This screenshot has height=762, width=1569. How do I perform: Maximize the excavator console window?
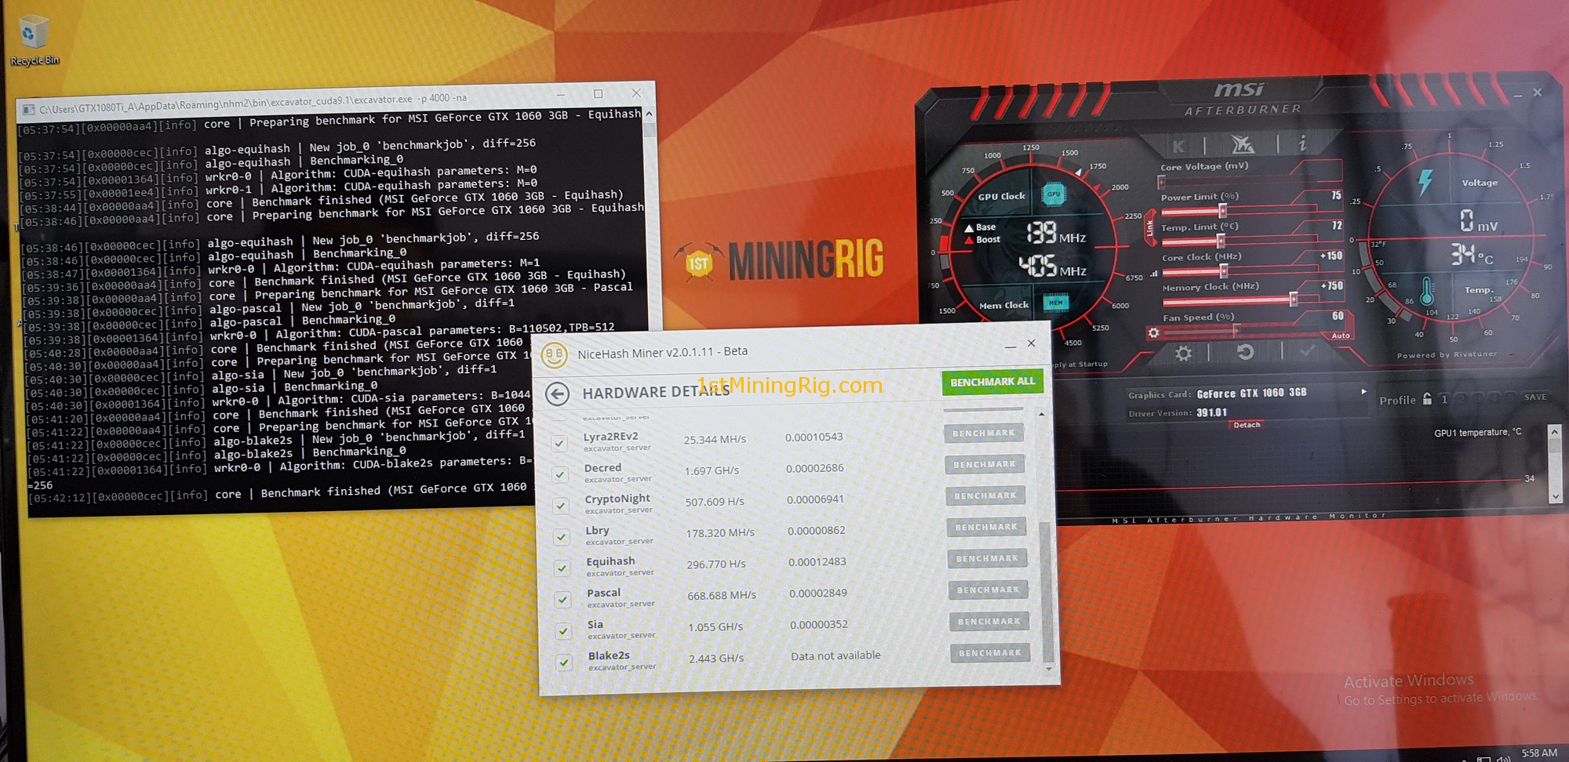(x=598, y=94)
